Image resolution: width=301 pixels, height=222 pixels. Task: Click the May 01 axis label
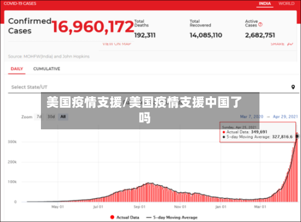(x=58, y=207)
